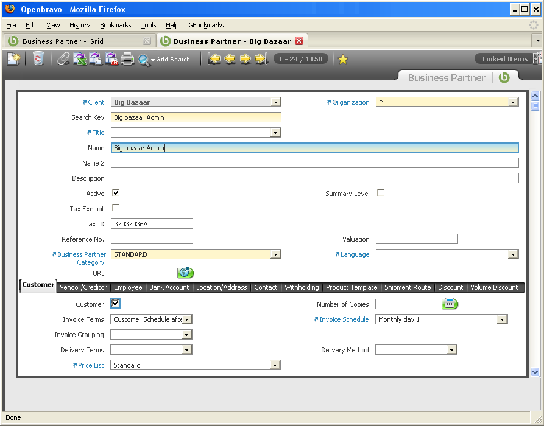Screen dimensions: 544x426
Task: Open attachments with the paperclip icon
Action: coord(63,59)
